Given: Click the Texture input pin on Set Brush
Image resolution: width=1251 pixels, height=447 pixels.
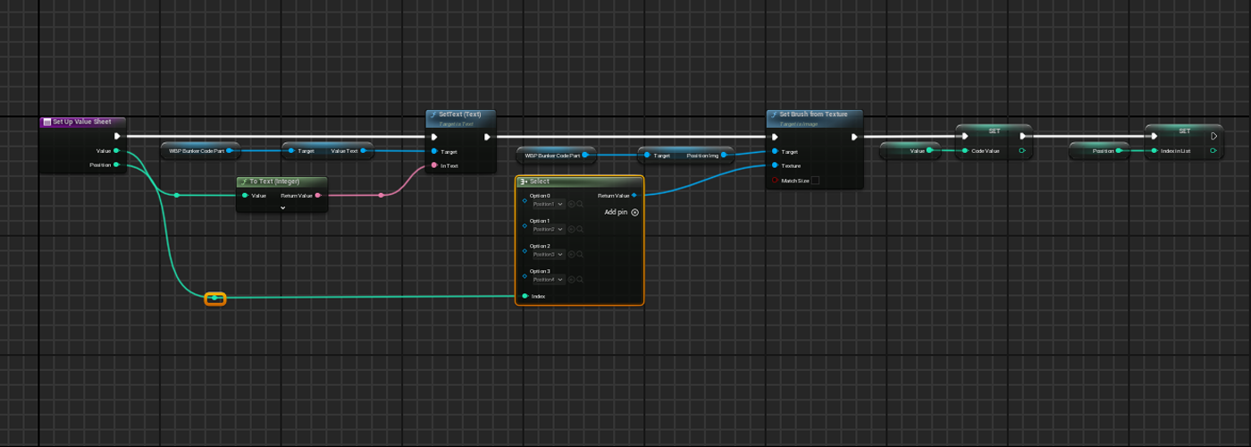Looking at the screenshot, I should pos(774,165).
